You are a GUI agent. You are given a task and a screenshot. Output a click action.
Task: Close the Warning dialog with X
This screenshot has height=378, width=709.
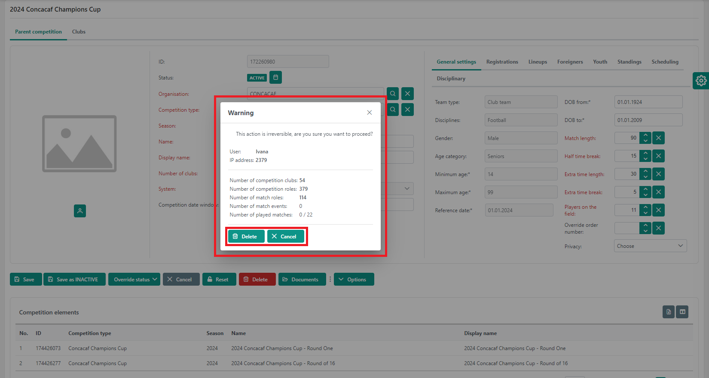pos(369,113)
